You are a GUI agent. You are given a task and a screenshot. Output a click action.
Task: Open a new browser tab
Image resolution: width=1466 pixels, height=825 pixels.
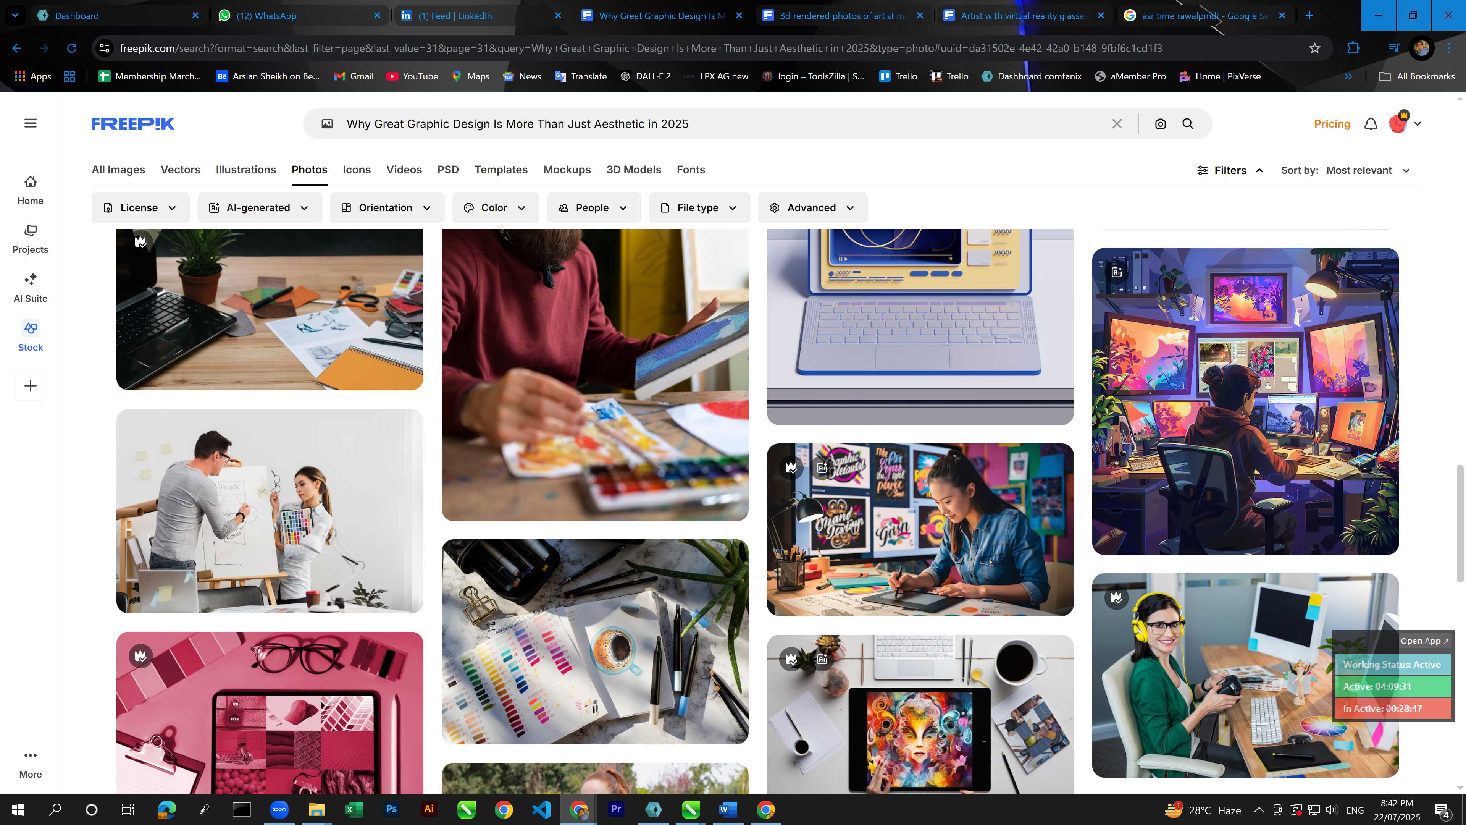(1309, 16)
